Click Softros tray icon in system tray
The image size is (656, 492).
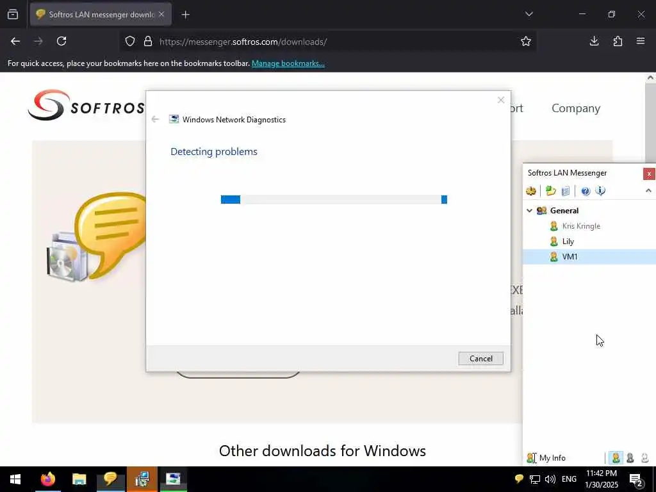519,479
